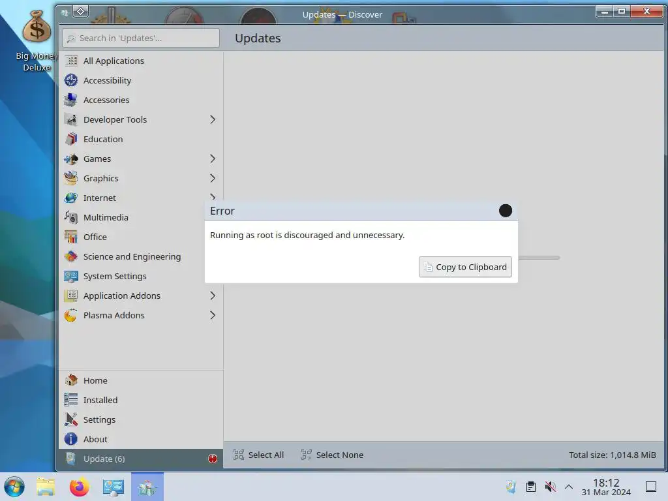Launch Firefox from the taskbar
The width and height of the screenshot is (668, 501).
click(80, 487)
